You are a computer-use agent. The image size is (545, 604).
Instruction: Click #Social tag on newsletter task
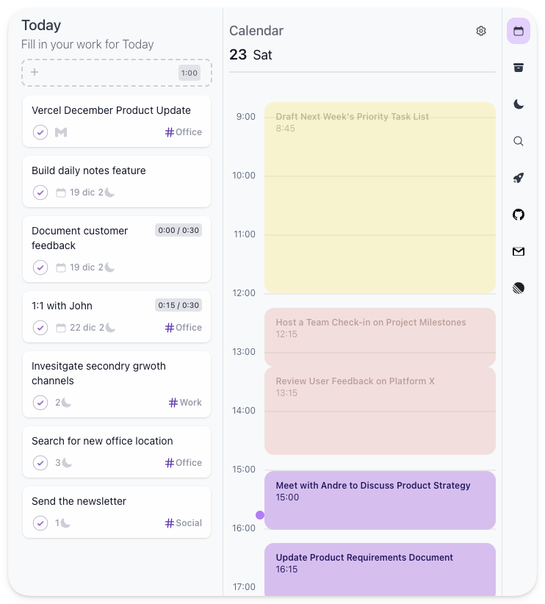click(184, 522)
